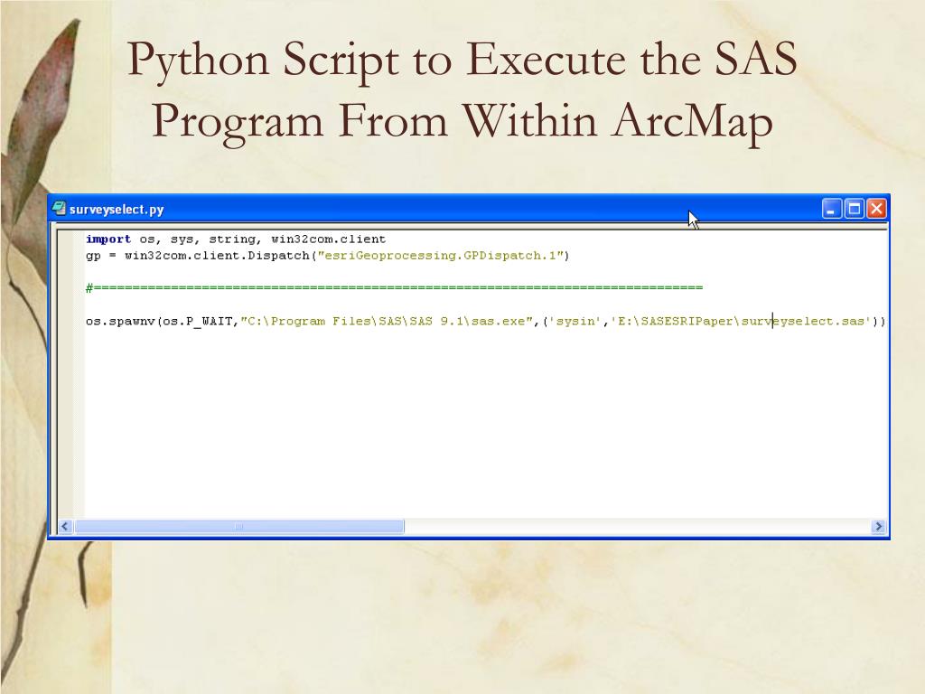Image resolution: width=925 pixels, height=694 pixels.
Task: Close the surveyselect.py window
Action: pos(876,209)
